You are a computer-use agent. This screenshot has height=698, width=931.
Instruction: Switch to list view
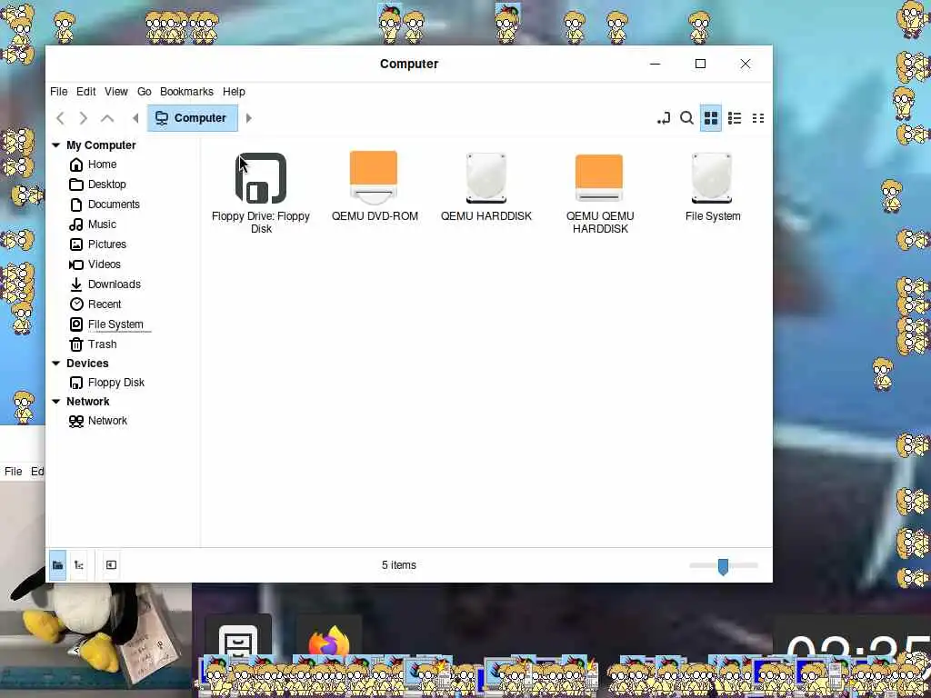click(735, 118)
